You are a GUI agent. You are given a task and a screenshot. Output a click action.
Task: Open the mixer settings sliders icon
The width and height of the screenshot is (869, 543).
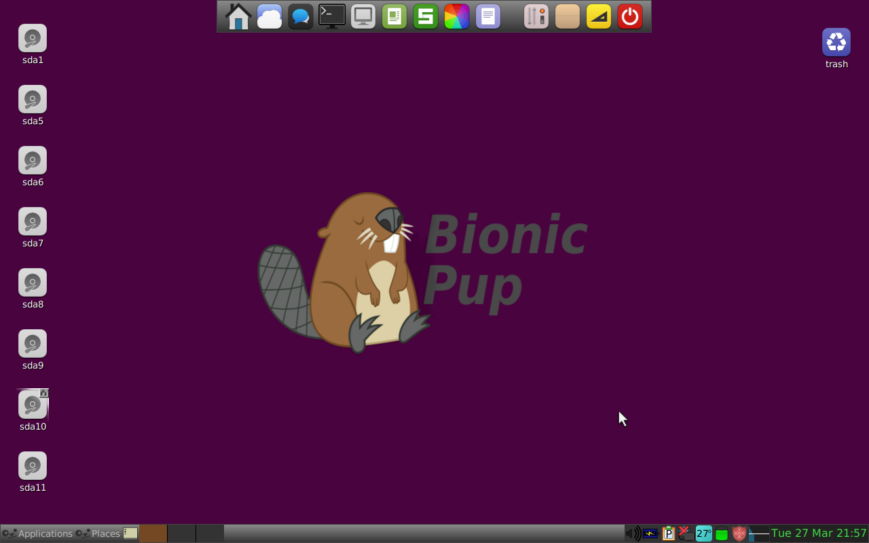536,16
